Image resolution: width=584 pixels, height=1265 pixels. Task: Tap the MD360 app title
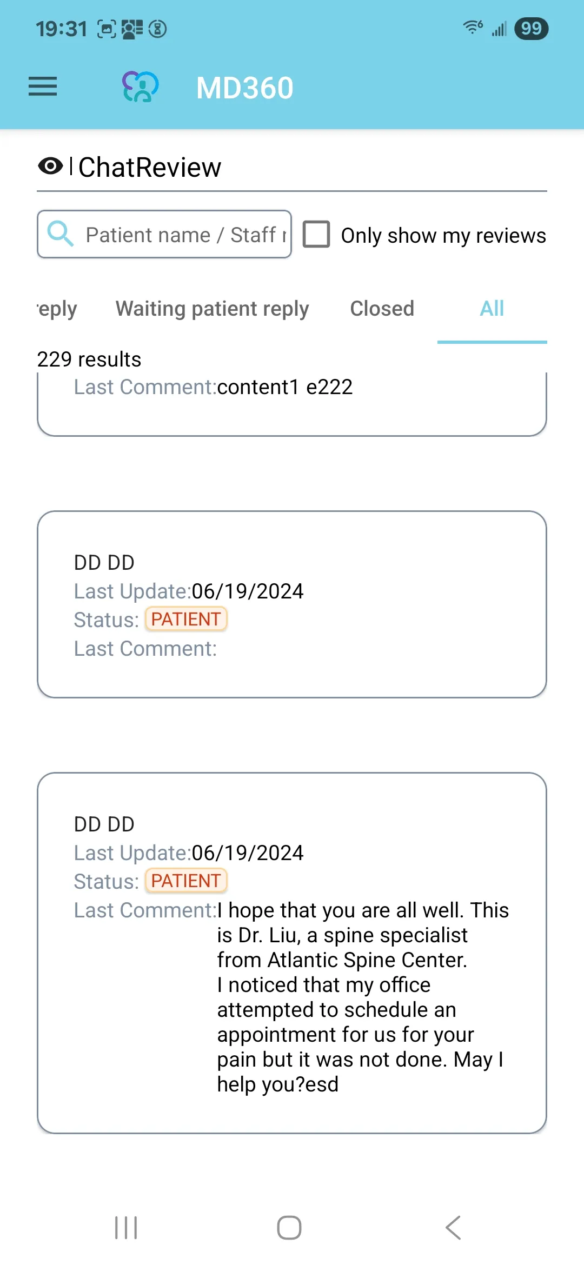[244, 88]
